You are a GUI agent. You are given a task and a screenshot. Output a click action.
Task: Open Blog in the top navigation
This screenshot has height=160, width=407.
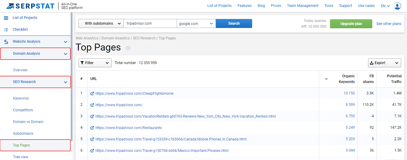click(261, 6)
